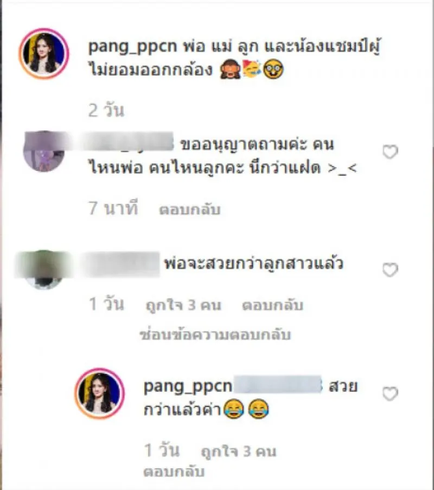The height and width of the screenshot is (490, 434).
Task: Open pang_ppcn avatar on the post caption
Action: pos(44,53)
